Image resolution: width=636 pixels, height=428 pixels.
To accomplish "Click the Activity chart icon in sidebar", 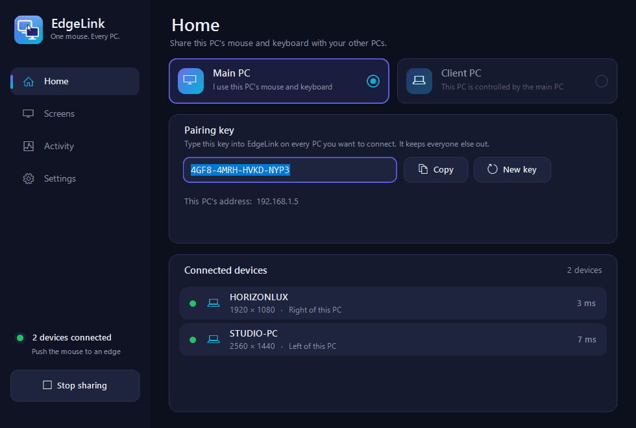I will click(29, 147).
